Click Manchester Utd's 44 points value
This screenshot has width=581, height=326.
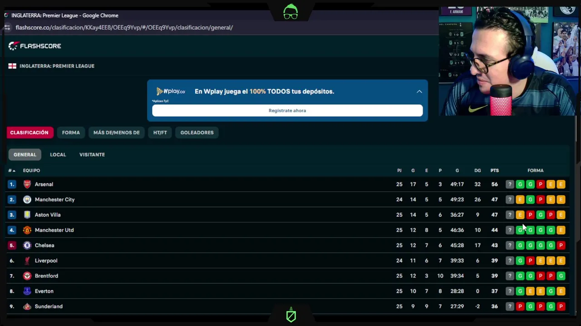[494, 230]
